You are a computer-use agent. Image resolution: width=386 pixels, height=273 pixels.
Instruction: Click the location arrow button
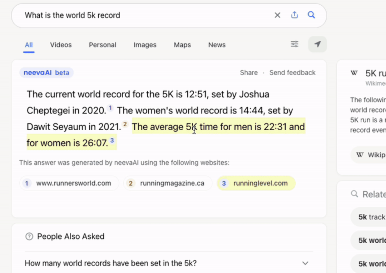pyautogui.click(x=317, y=44)
